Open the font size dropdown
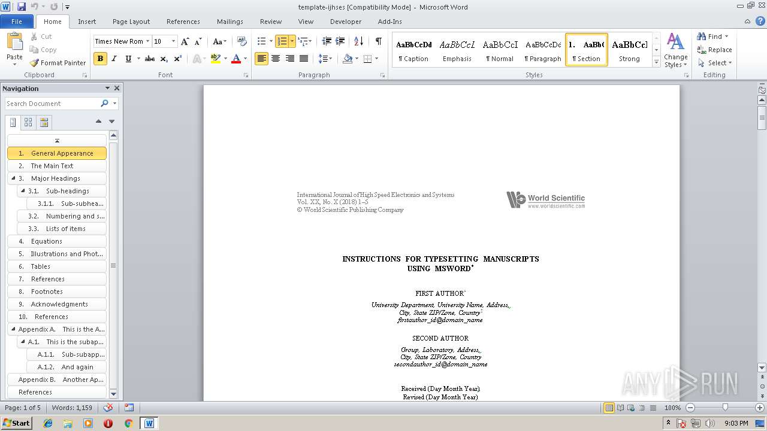The width and height of the screenshot is (767, 431). [174, 41]
